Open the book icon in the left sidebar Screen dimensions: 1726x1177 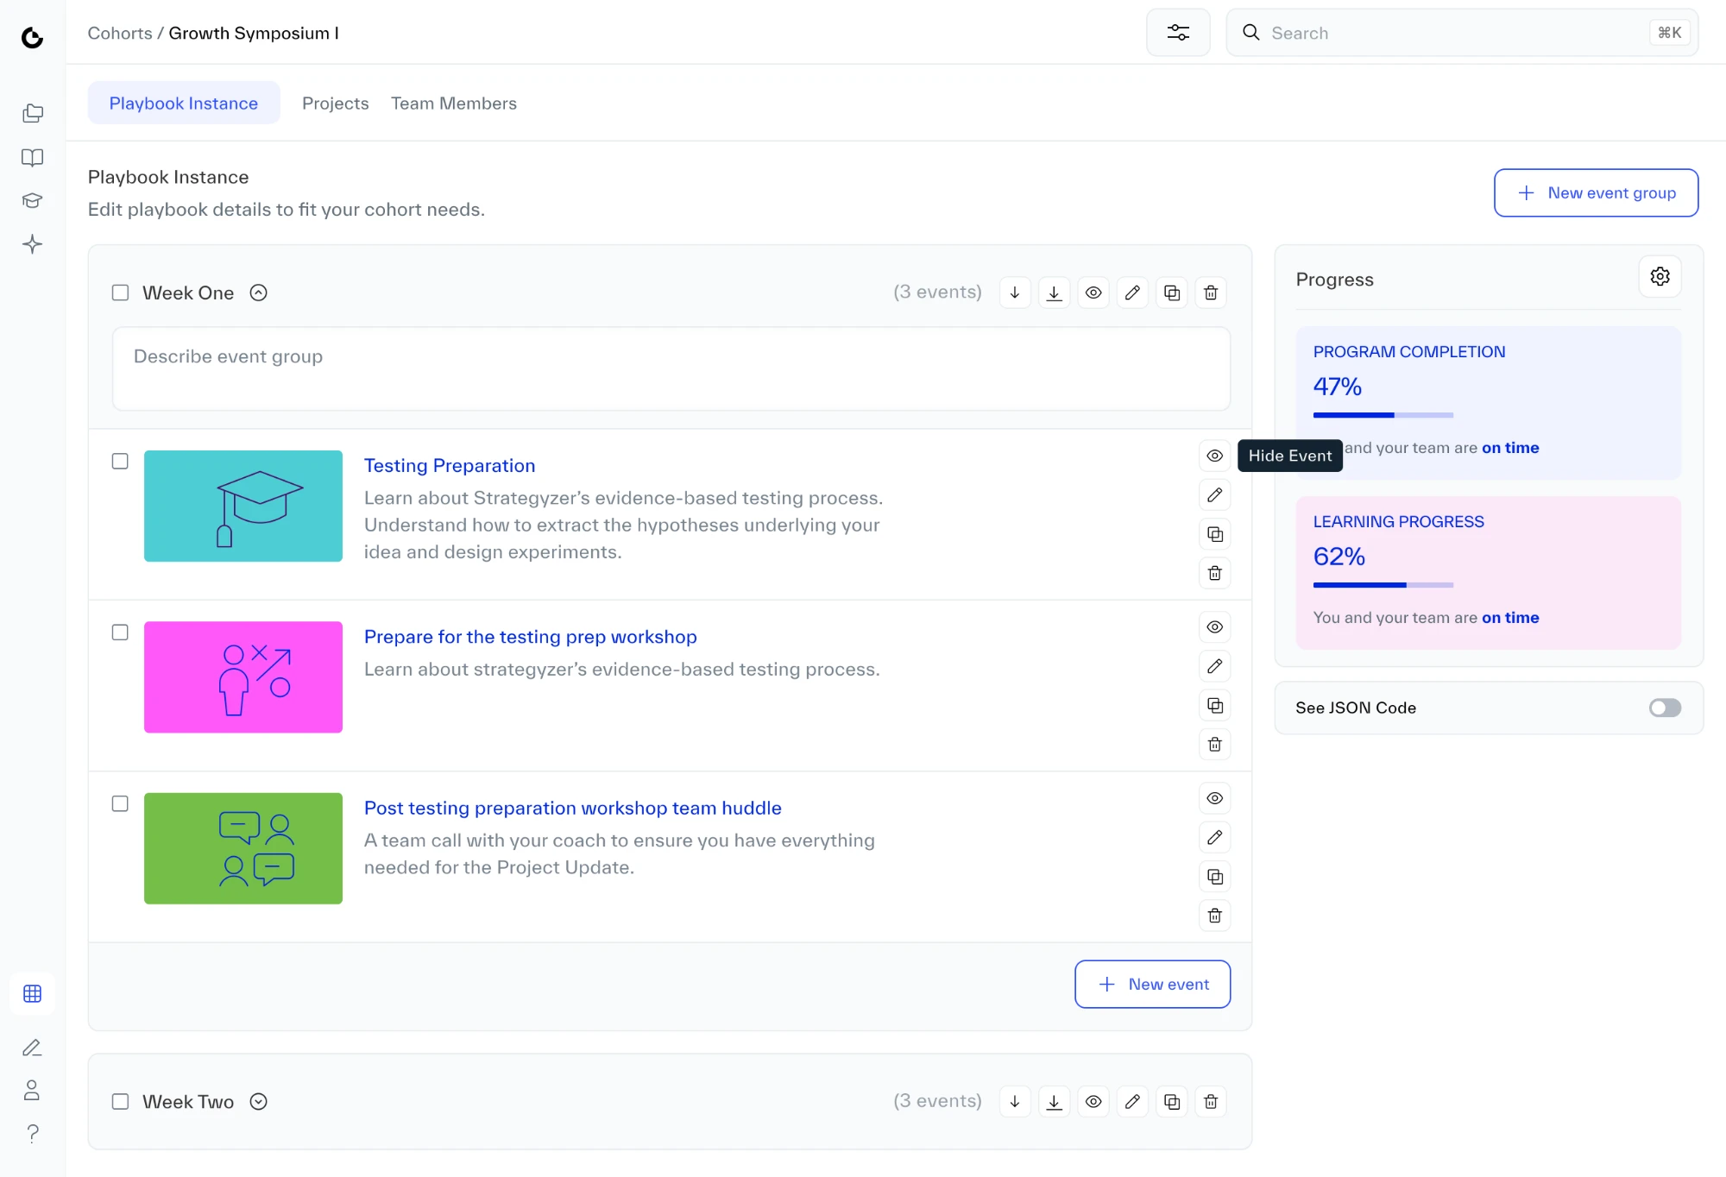coord(33,157)
